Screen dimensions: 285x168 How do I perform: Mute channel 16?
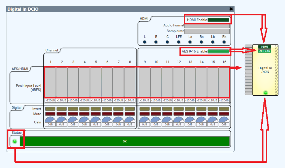[x=224, y=114]
